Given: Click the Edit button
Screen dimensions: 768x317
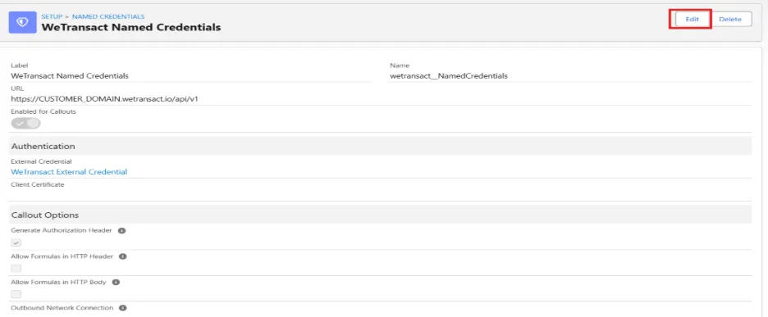Looking at the screenshot, I should click(692, 19).
